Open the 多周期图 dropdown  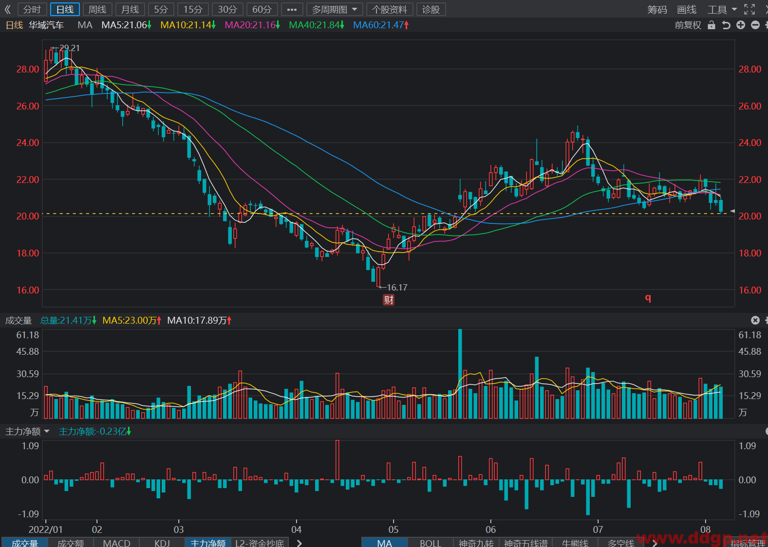click(x=335, y=9)
